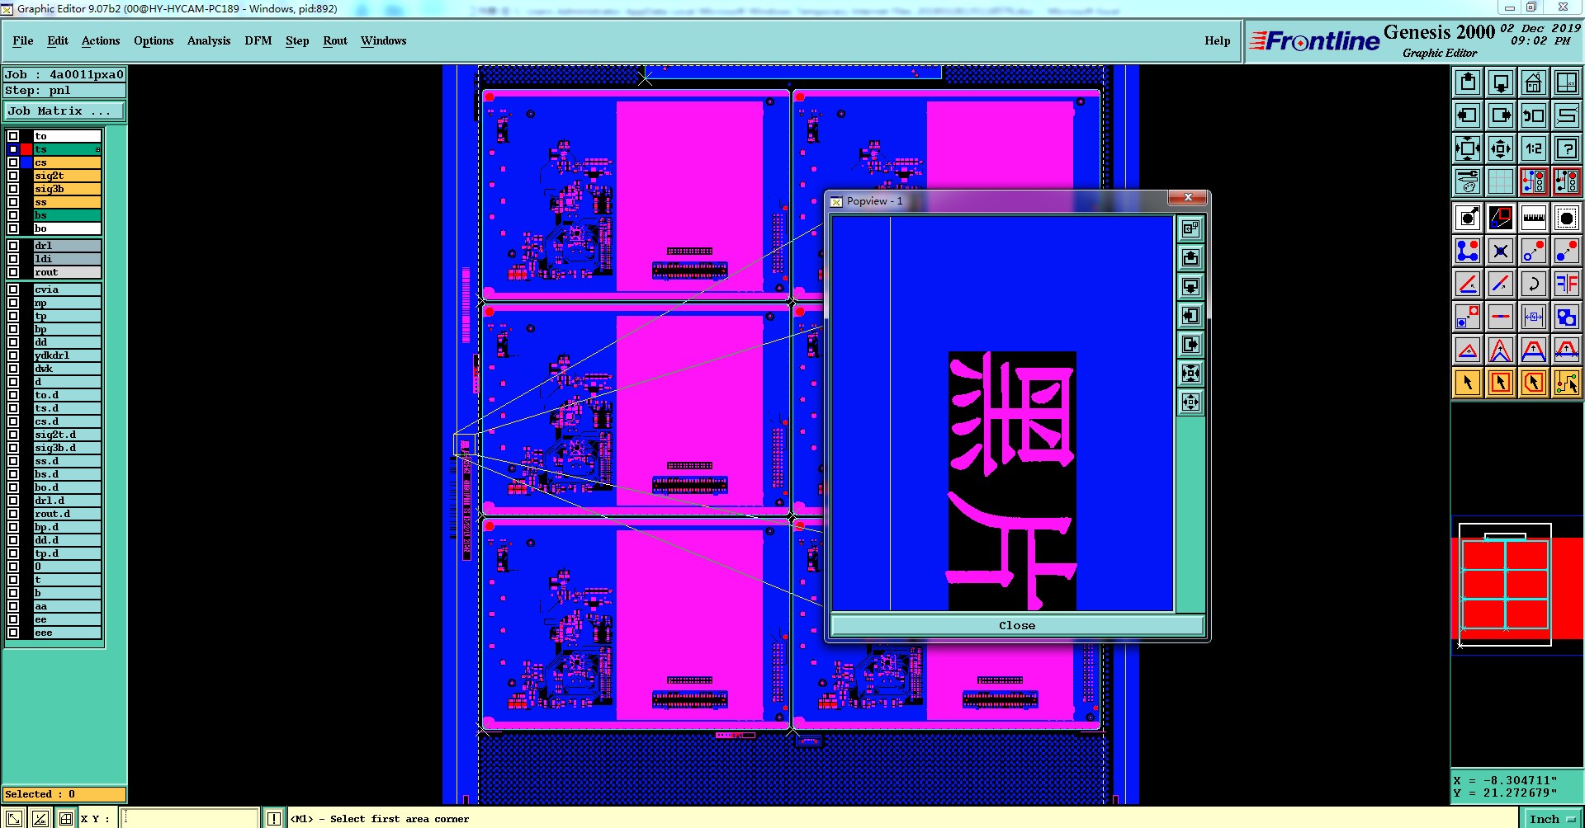Click the Job Matrix button
The height and width of the screenshot is (828, 1585).
[x=64, y=111]
